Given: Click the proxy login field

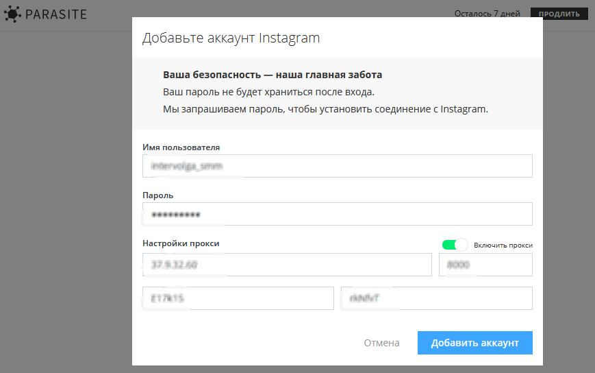Looking at the screenshot, I should [238, 298].
